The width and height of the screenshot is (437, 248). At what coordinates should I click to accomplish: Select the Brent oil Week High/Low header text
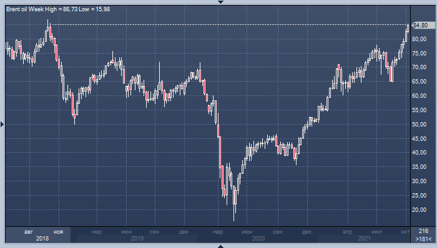(x=58, y=9)
